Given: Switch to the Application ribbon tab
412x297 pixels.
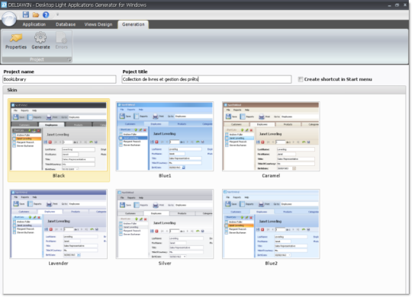Looking at the screenshot, I should coord(34,24).
